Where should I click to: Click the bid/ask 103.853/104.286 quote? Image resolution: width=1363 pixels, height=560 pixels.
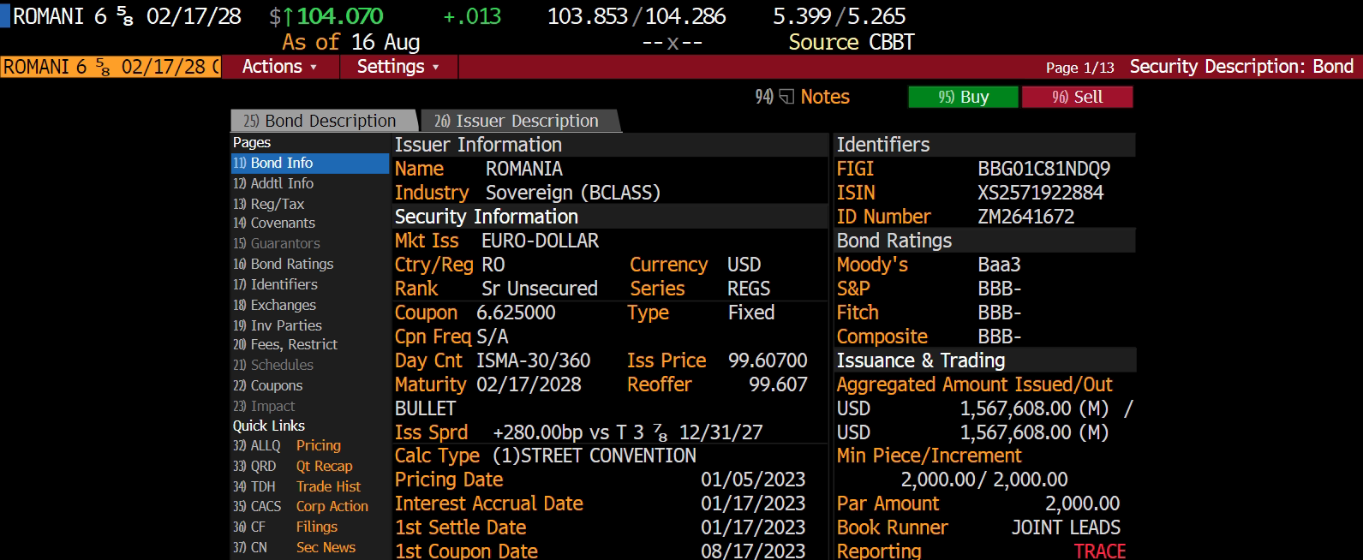pyautogui.click(x=637, y=16)
